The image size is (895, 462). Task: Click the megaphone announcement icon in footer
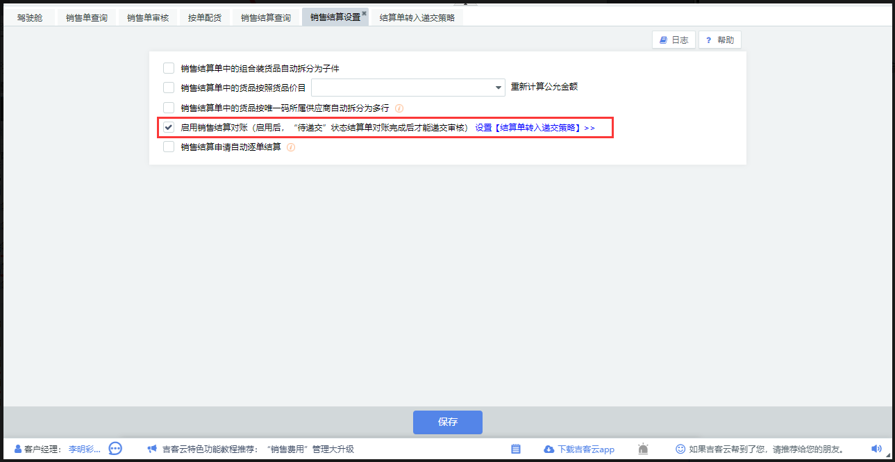coord(152,449)
